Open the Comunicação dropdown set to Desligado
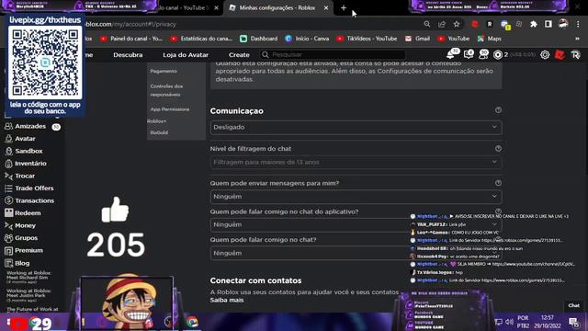This screenshot has height=331, width=588. coord(356,127)
